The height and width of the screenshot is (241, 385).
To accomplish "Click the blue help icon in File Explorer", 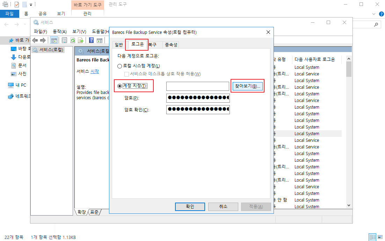I will click(x=382, y=14).
